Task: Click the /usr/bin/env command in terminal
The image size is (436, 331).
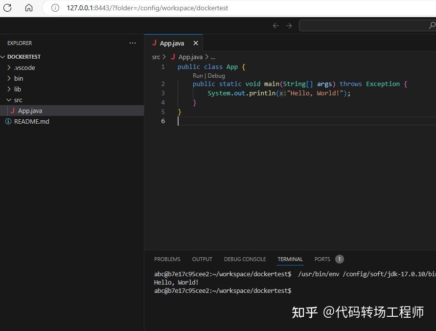Action: pos(319,274)
